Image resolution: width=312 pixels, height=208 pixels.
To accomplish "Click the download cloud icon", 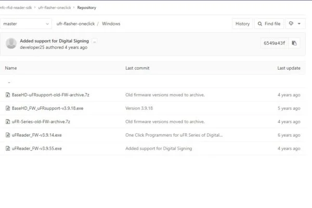I will click(x=291, y=23).
